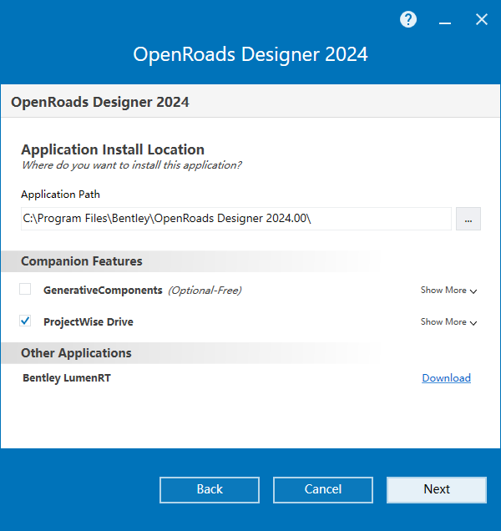Screen dimensions: 501x531
Task: Close the OpenRoads Designer installer
Action: click(482, 19)
